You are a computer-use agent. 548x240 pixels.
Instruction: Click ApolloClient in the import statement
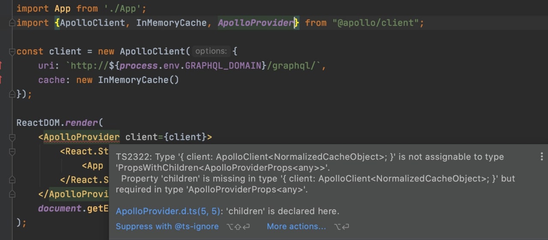click(x=93, y=23)
